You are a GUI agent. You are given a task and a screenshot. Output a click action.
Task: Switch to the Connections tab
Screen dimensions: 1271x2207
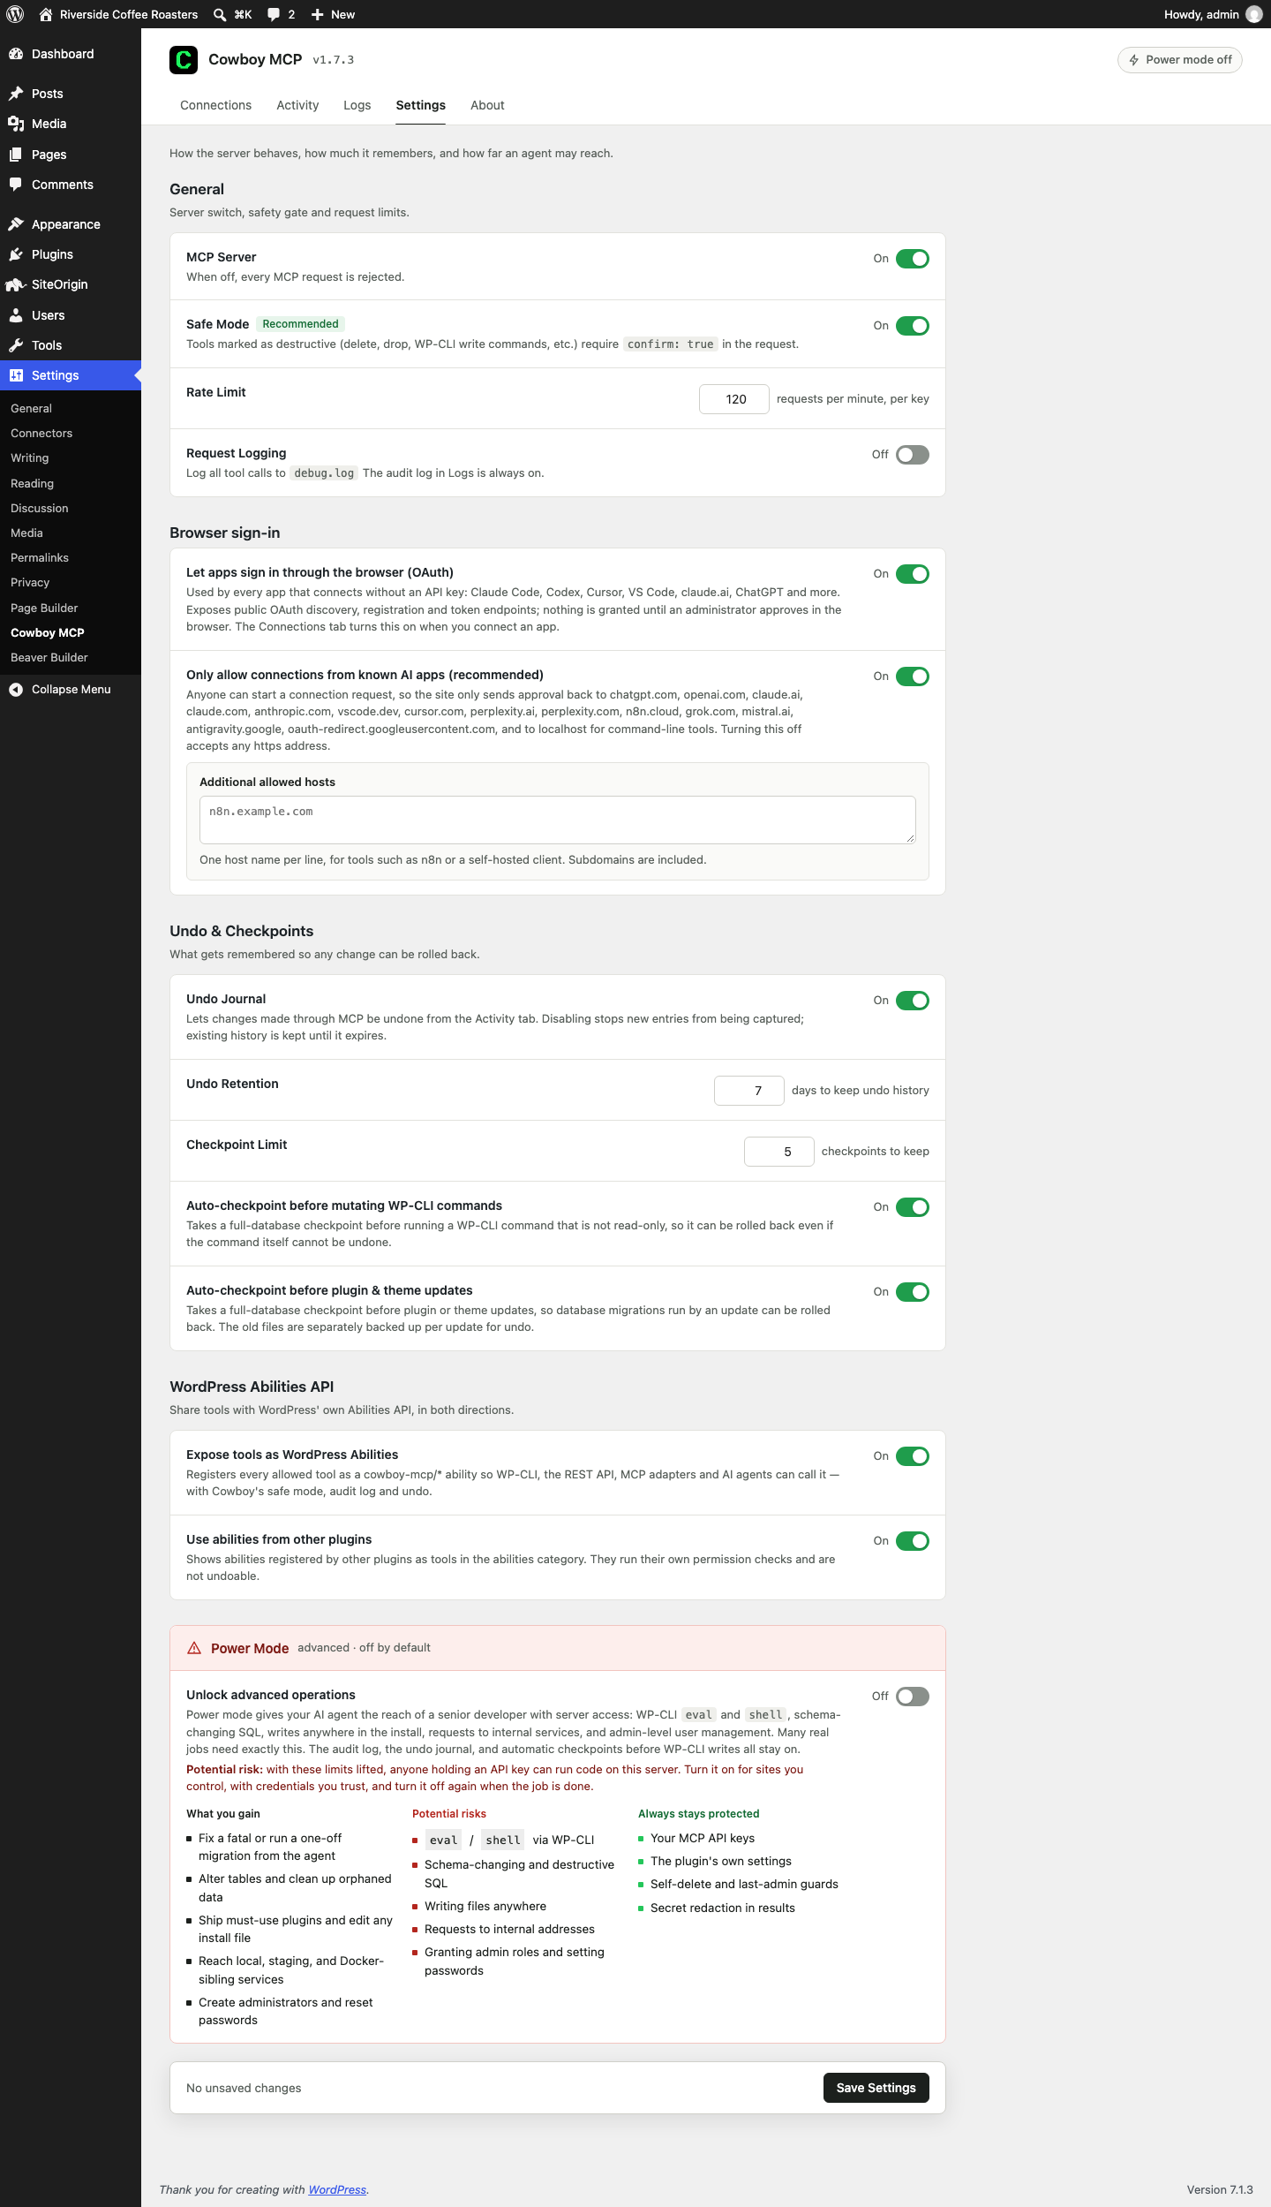click(215, 105)
